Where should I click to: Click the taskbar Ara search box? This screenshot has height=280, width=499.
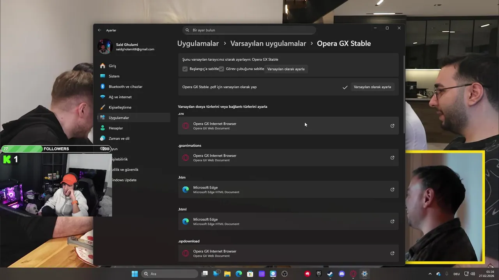(170, 274)
